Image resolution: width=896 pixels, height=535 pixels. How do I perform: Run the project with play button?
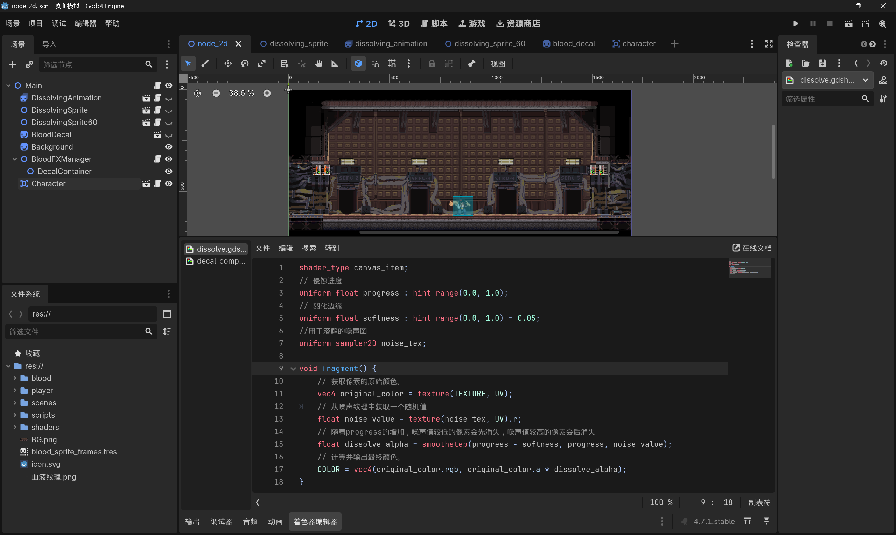pyautogui.click(x=796, y=23)
